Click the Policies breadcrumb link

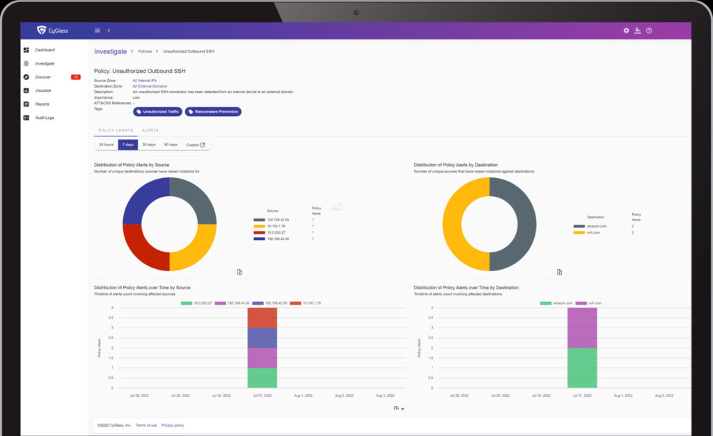point(145,51)
